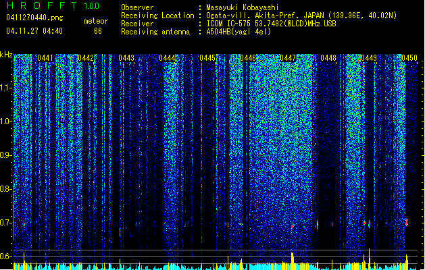Screen dimensions: 425x270
Task: Click the HROFFT 1.0.0 title text
Action: pyautogui.click(x=53, y=5)
